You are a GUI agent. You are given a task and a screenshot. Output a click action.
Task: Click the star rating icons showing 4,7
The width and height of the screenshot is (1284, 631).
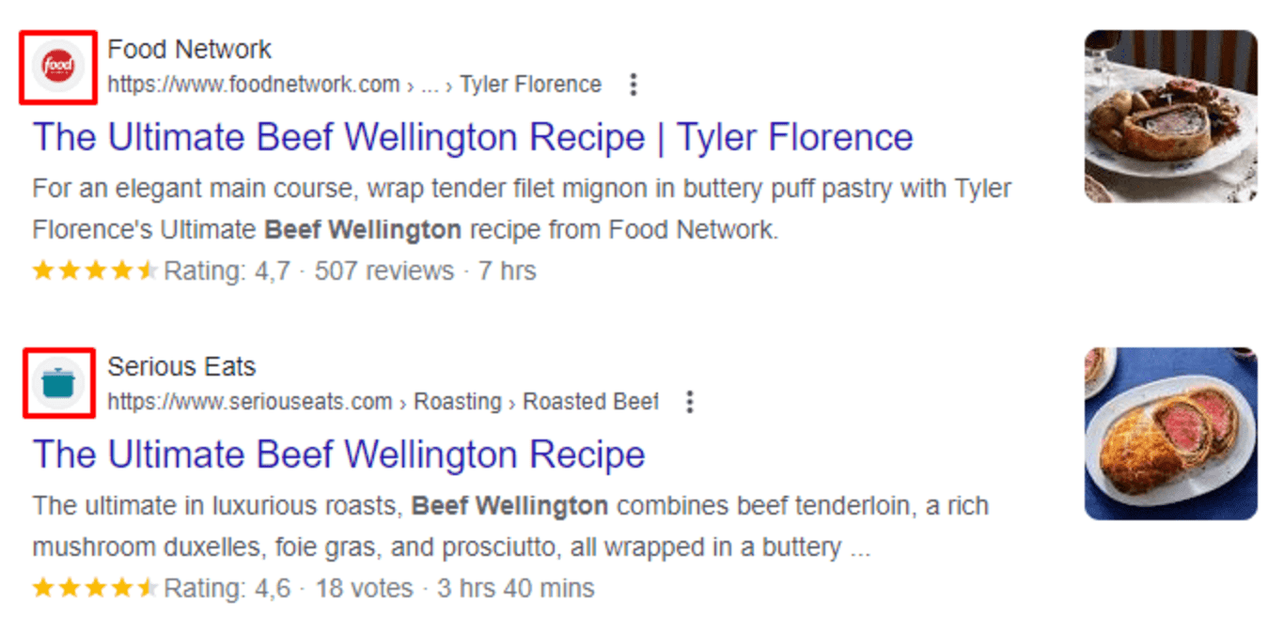[94, 271]
